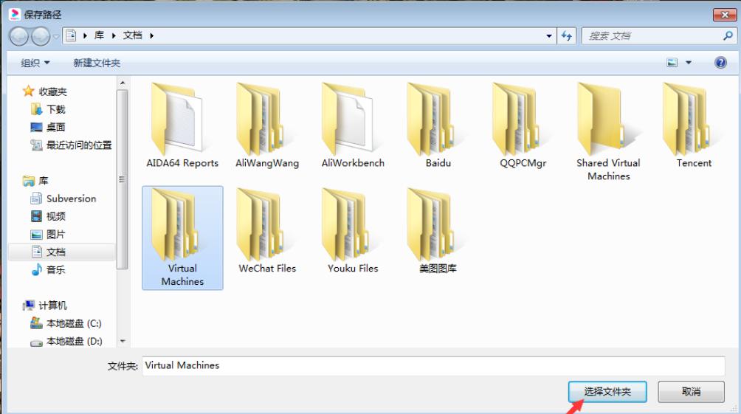Image resolution: width=741 pixels, height=414 pixels.
Task: Click the 取消 button
Action: pyautogui.click(x=691, y=392)
